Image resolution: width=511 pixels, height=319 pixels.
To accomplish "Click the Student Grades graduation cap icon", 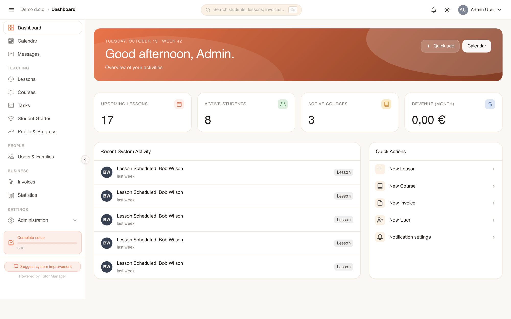I will click(11, 118).
